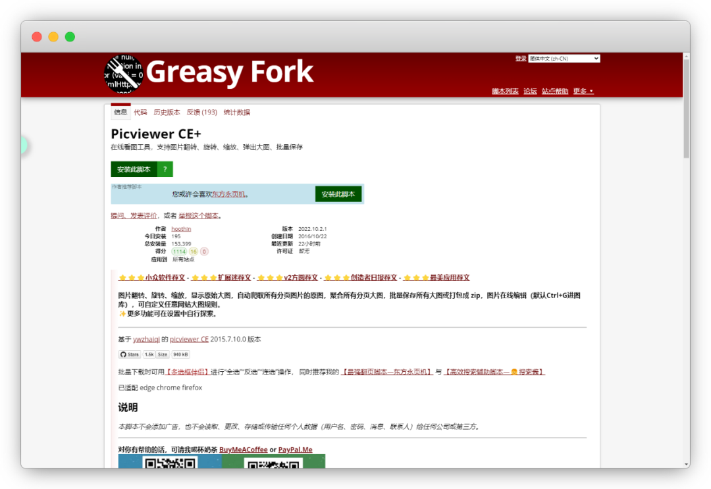This screenshot has height=489, width=711.
Task: Open the 高效搜索辅助脚本—搜索酱 link
Action: click(x=494, y=372)
